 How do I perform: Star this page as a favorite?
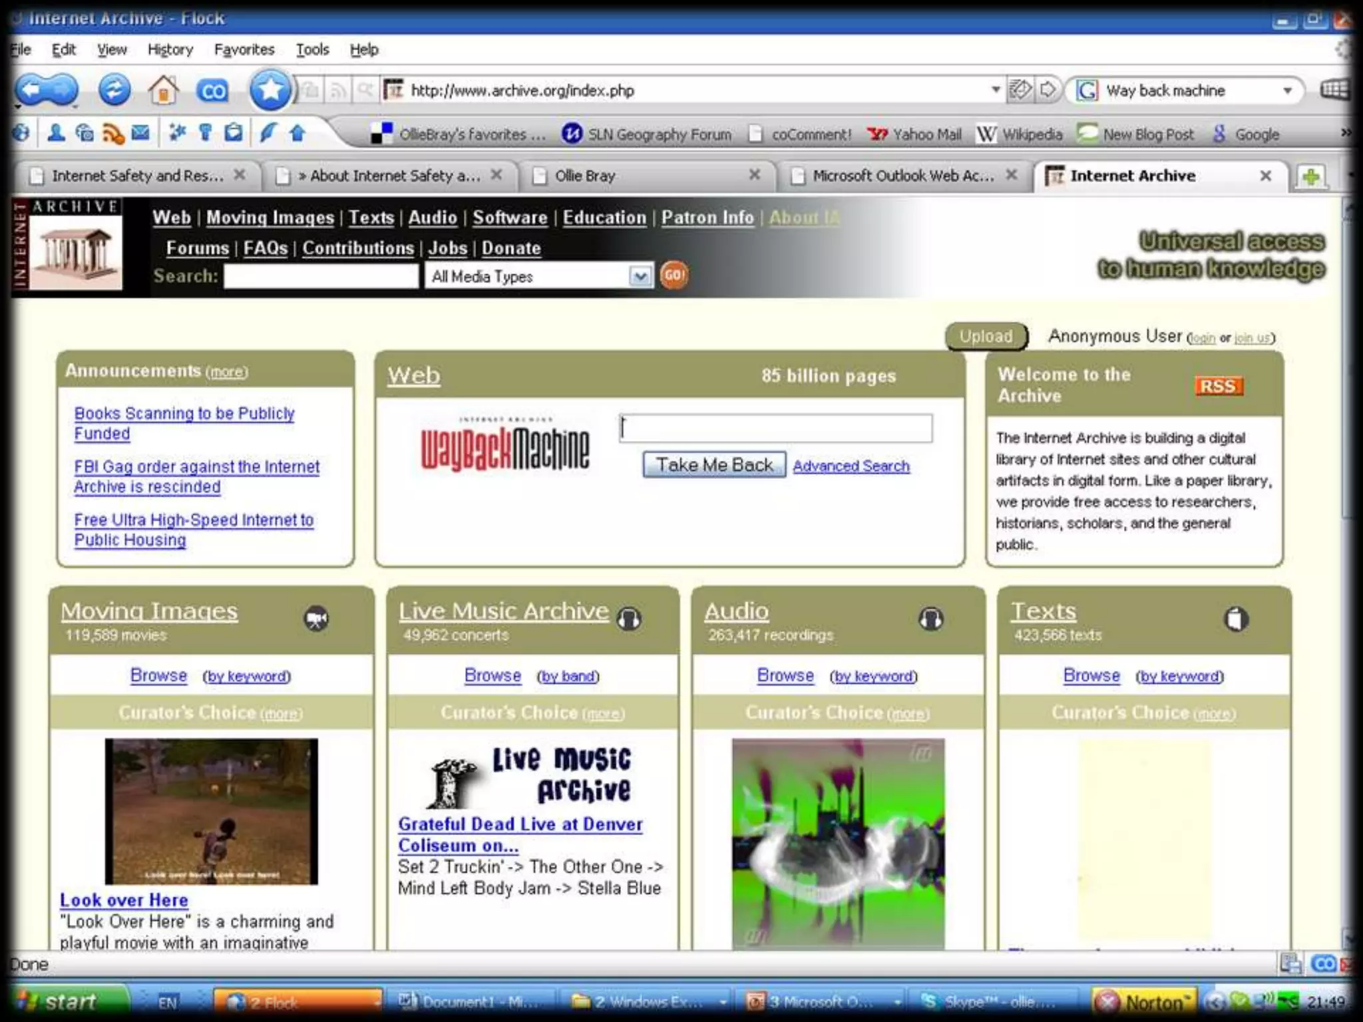[270, 90]
